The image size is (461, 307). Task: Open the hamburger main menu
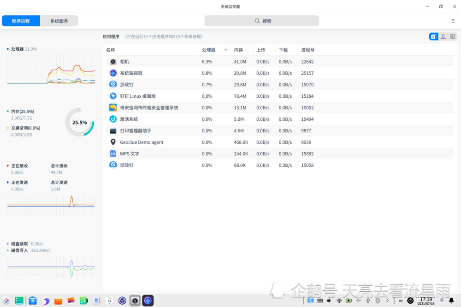click(x=453, y=21)
